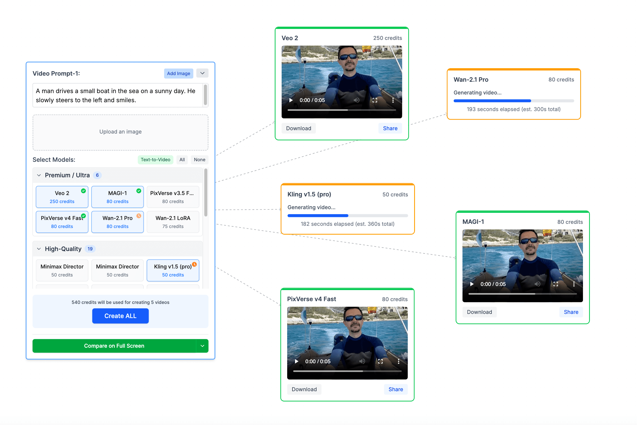Seek on PixVerse v4 Fast progress bar
The image size is (637, 425).
tap(347, 371)
